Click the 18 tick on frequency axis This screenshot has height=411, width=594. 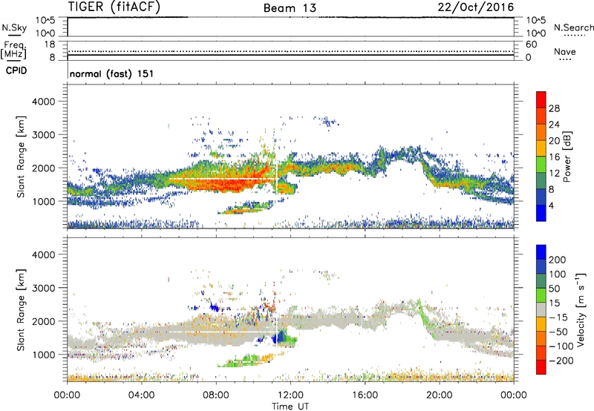49,45
